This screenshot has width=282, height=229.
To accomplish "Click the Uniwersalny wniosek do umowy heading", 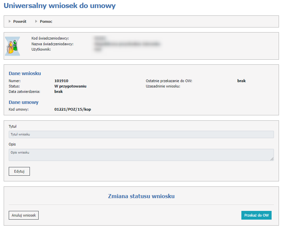I will click(59, 6).
